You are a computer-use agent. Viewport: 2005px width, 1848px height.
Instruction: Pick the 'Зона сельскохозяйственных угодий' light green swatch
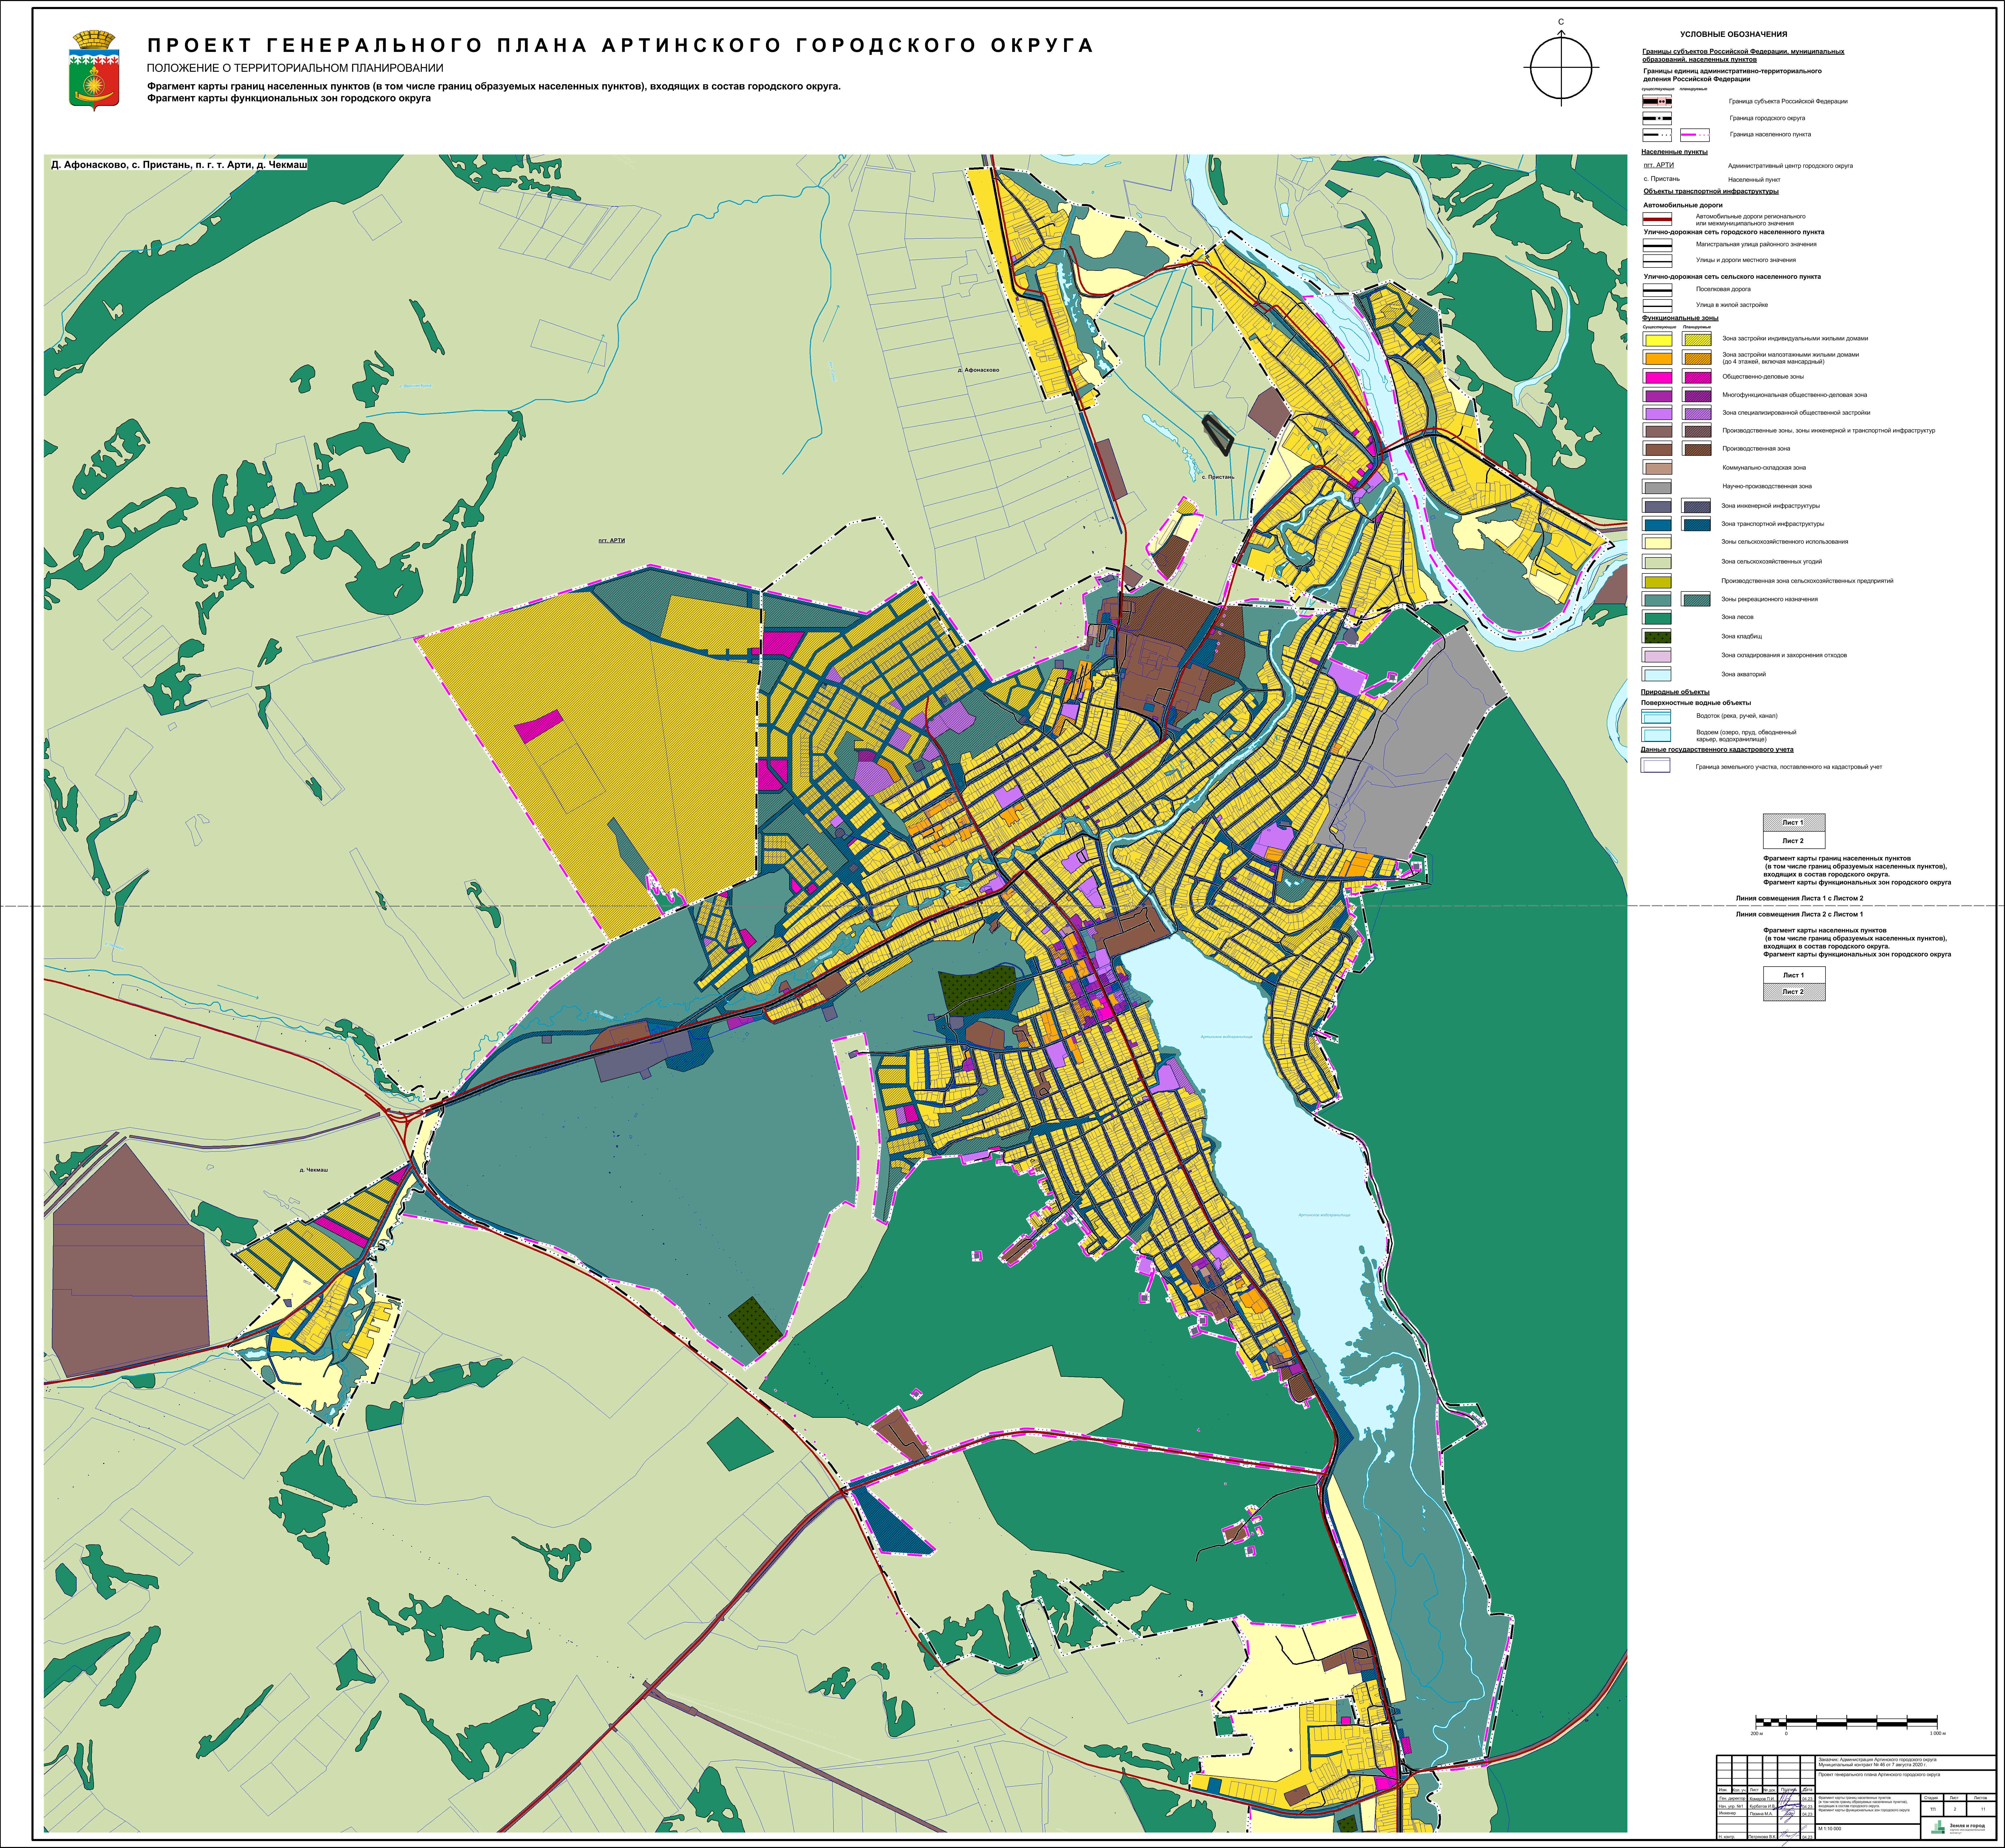click(1657, 562)
